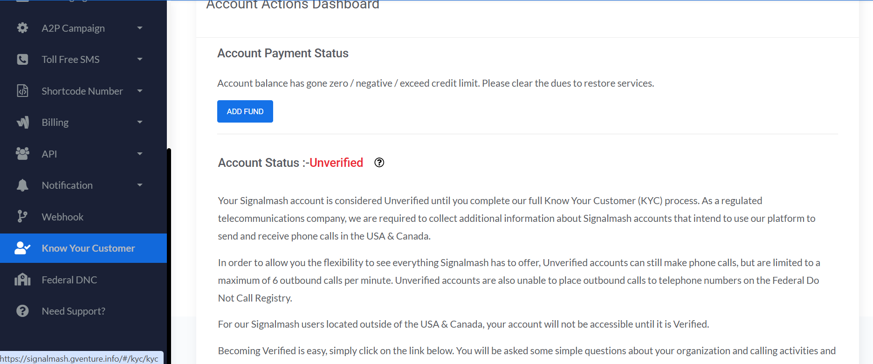The width and height of the screenshot is (873, 364).
Task: Open the Know Your Customer menu item
Action: (88, 248)
